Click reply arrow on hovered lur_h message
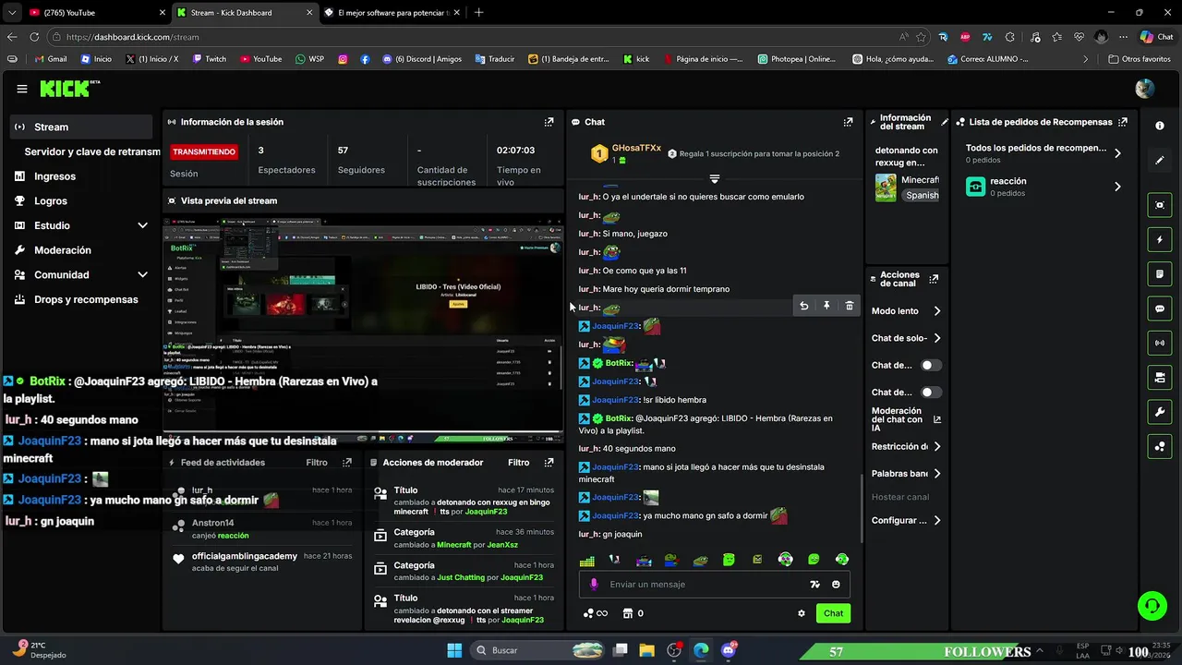Viewport: 1182px width, 665px height. pyautogui.click(x=803, y=306)
